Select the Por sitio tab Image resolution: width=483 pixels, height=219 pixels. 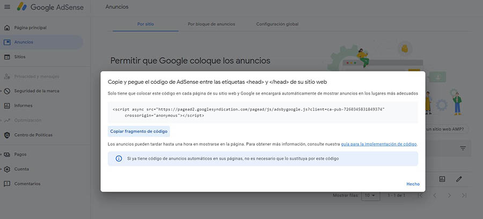pos(146,24)
